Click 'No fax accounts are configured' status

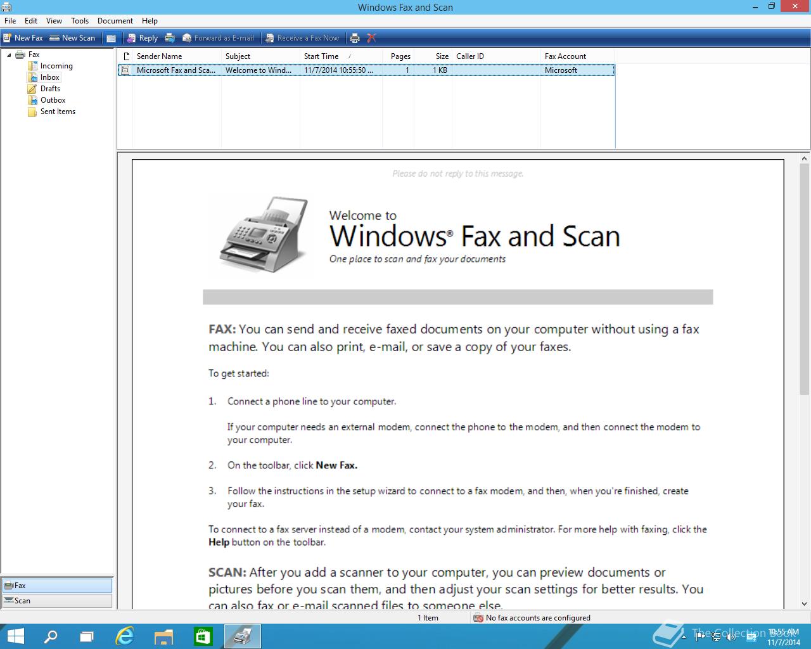point(538,618)
